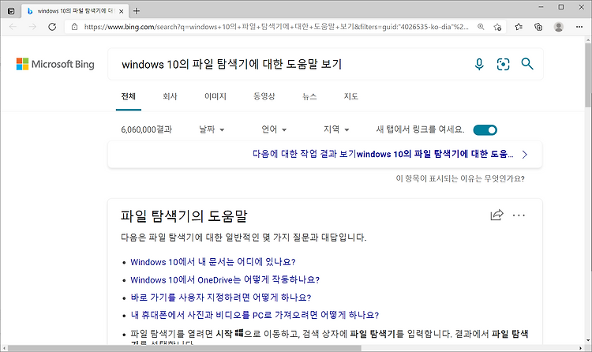Open the user profile menu
Image resolution: width=592 pixels, height=352 pixels.
[558, 27]
